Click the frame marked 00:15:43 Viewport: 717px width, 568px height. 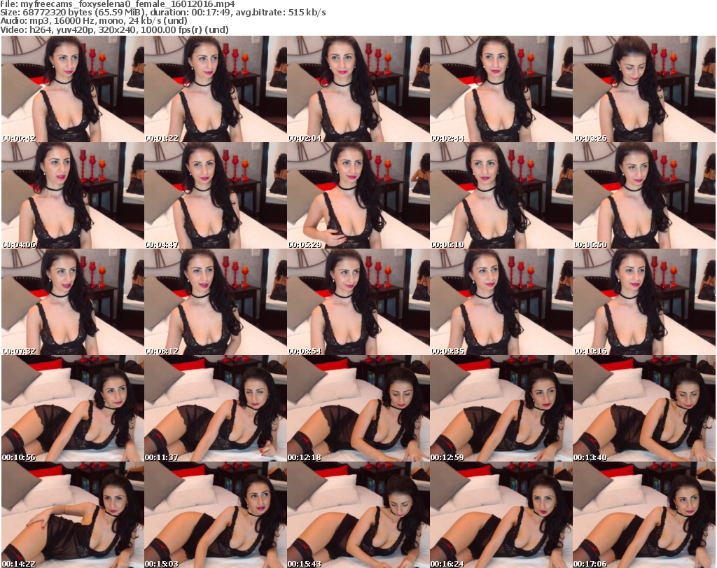[358, 515]
